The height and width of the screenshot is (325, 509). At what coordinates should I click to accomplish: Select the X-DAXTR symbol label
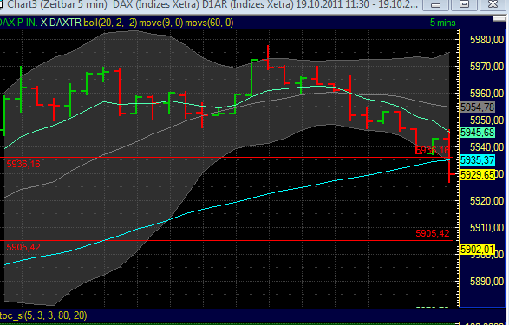tap(61, 23)
